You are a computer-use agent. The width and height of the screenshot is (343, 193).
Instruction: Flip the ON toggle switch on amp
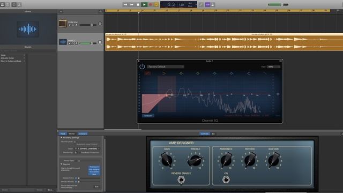point(226,180)
